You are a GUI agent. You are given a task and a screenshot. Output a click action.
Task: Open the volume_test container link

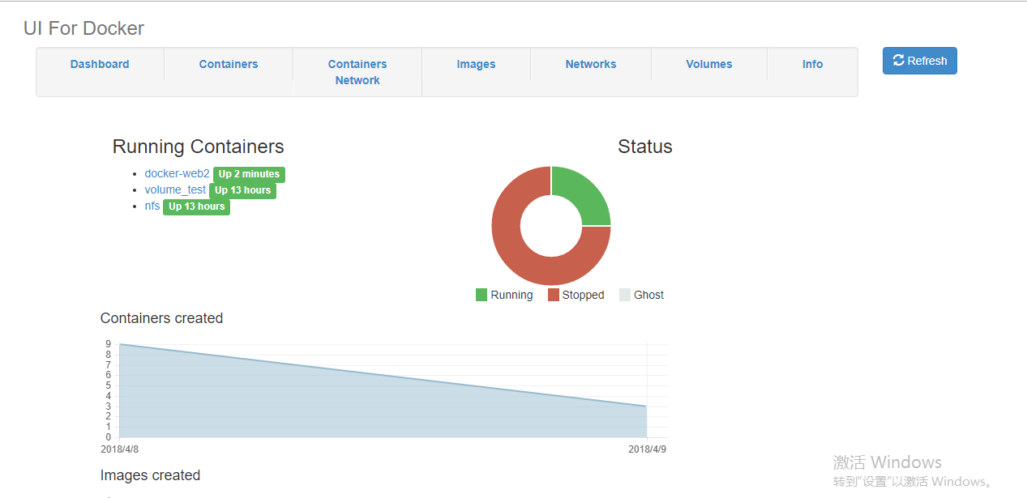pos(175,189)
